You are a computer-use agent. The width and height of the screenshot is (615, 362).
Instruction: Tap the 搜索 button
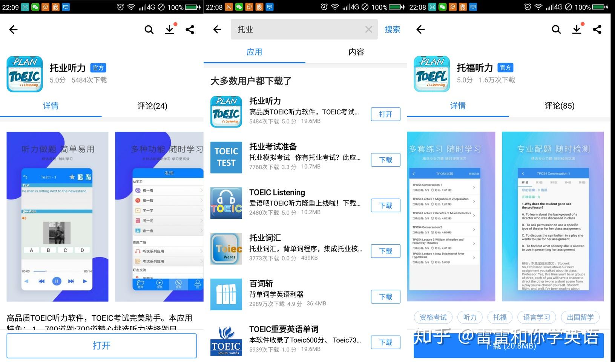point(392,29)
